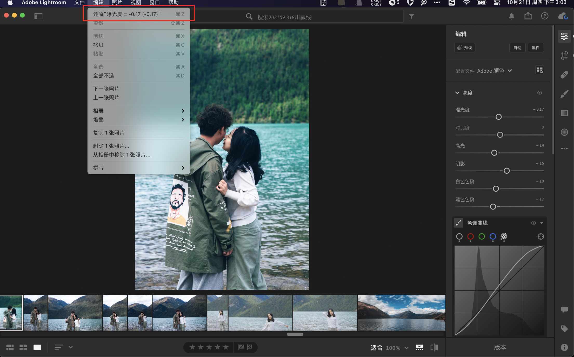Toggle the 色调曲线 eye icon

point(533,223)
